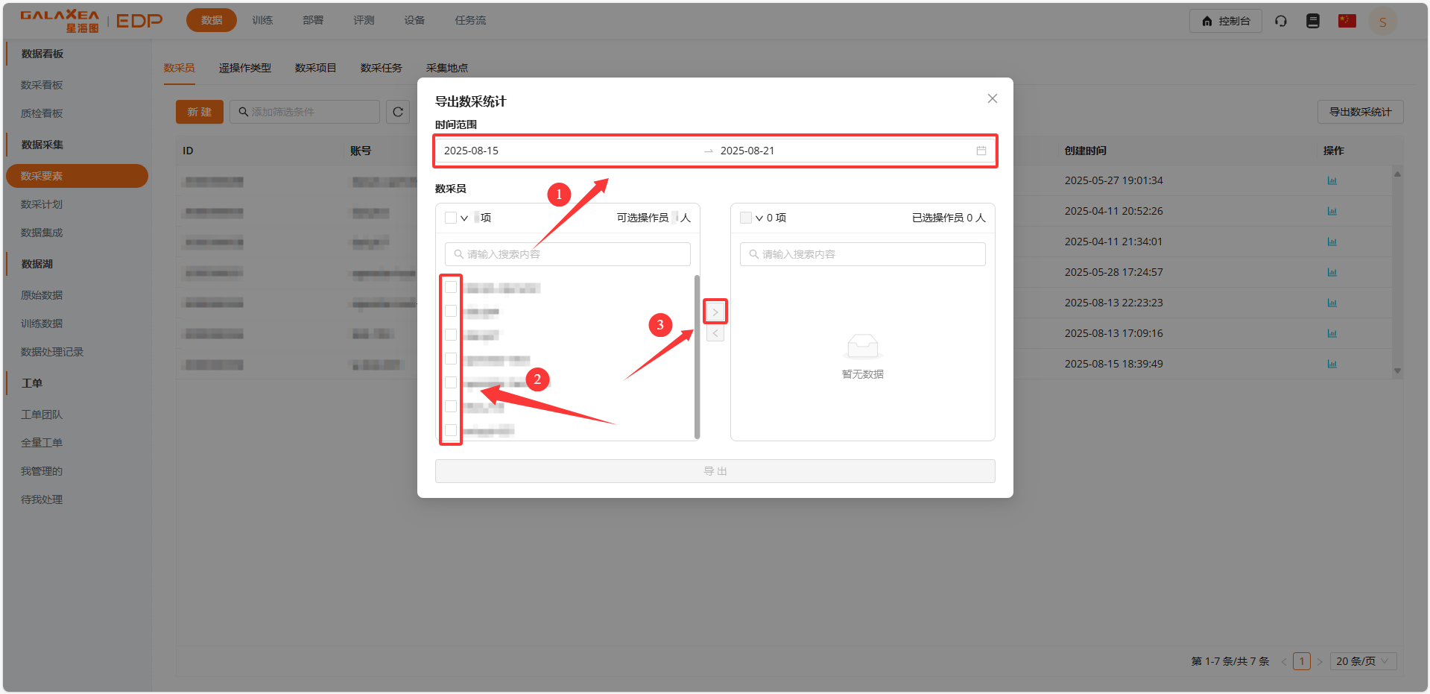1430x694 pixels.
Task: Open the documentation book icon in header
Action: point(1313,21)
